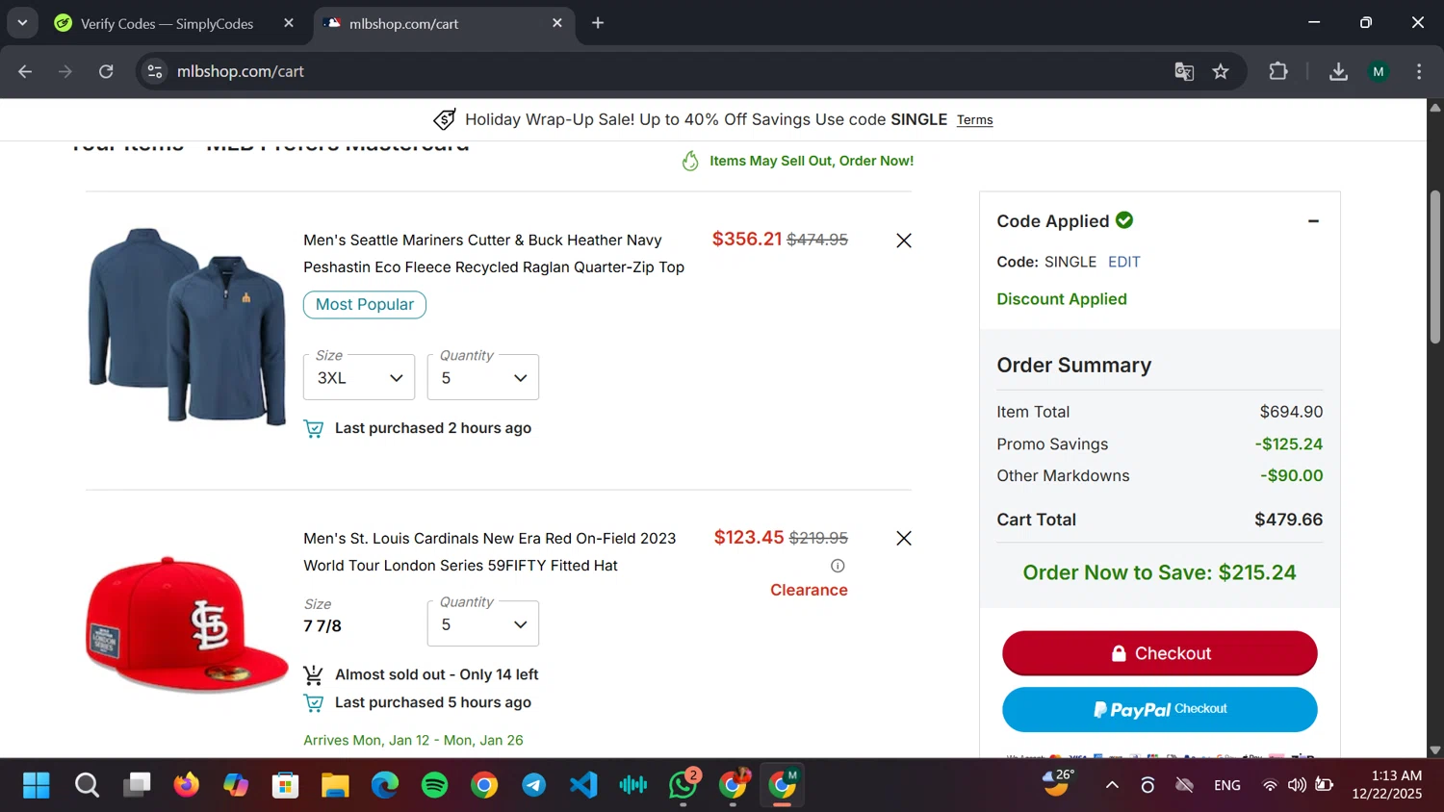This screenshot has width=1444, height=812.
Task: Open the Windows Start menu
Action: click(36, 785)
